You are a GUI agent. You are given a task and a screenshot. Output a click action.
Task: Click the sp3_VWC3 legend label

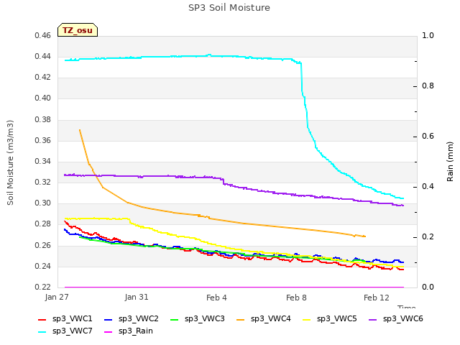[204, 318]
